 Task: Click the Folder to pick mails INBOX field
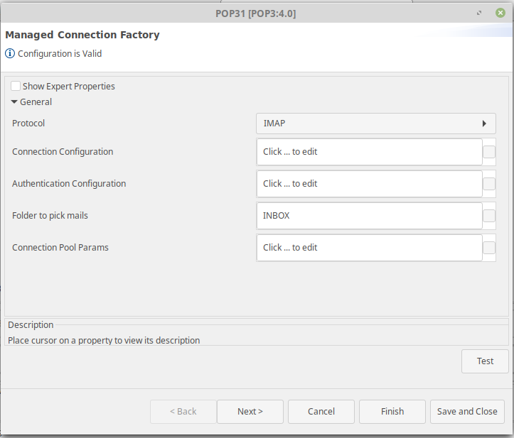pos(370,216)
